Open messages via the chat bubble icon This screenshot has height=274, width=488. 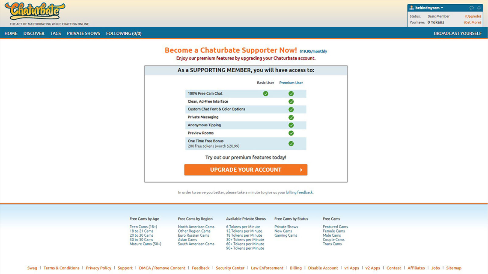[x=471, y=7]
